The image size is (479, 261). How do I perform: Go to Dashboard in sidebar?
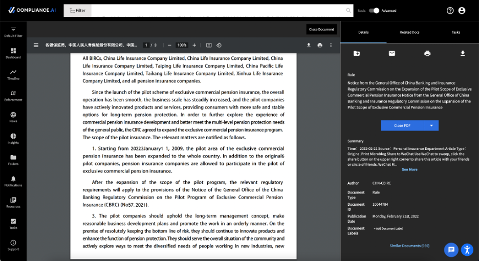13,53
